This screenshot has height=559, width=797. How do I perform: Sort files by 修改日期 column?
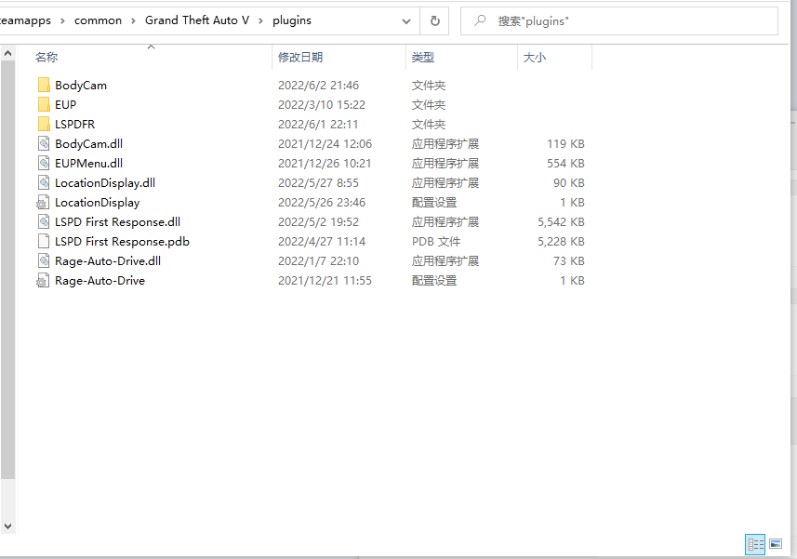[x=300, y=58]
